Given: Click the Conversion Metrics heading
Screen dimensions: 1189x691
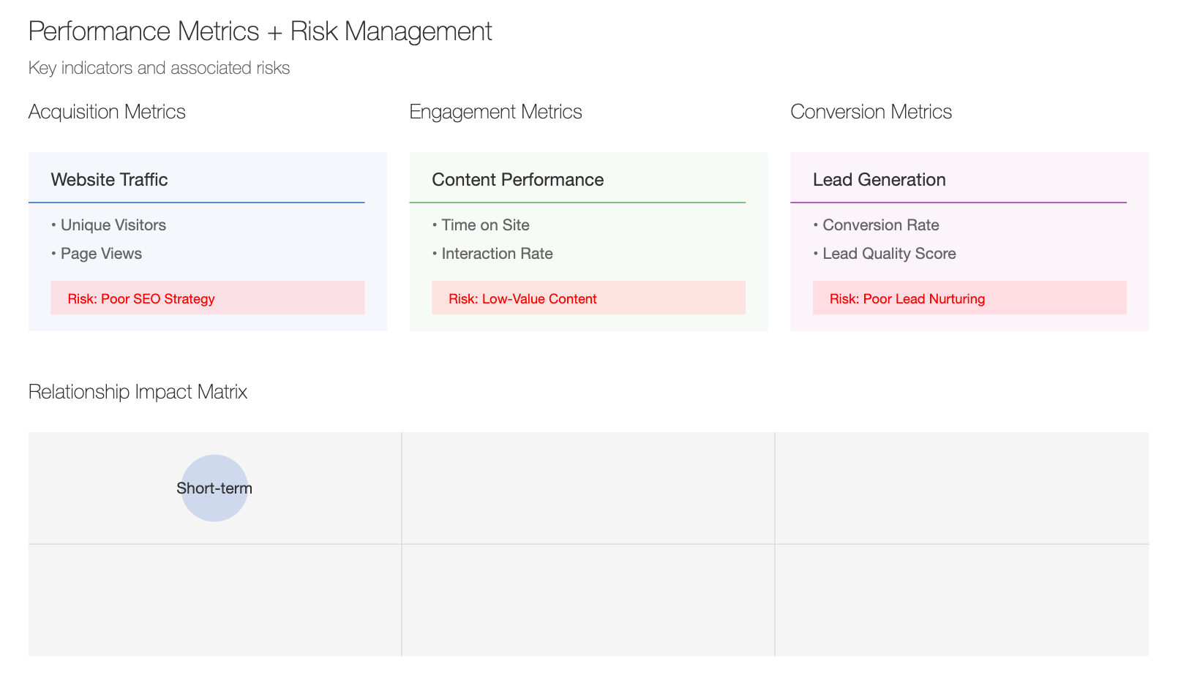Looking at the screenshot, I should pyautogui.click(x=871, y=112).
